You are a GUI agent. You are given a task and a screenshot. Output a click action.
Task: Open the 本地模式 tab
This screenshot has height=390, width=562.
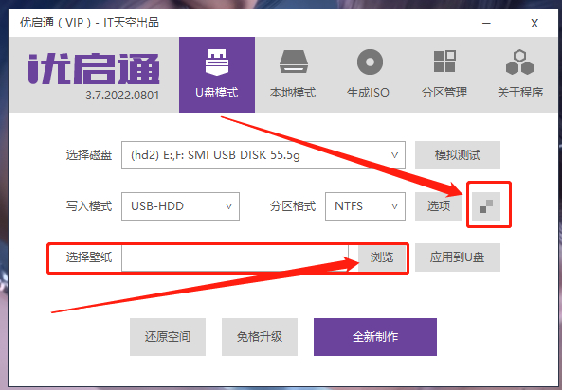point(293,75)
